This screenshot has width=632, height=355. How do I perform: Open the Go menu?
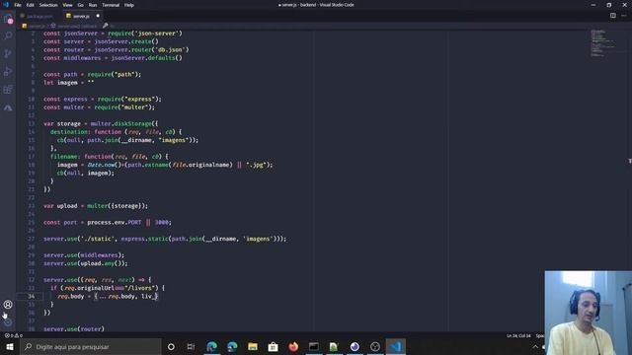[81, 5]
